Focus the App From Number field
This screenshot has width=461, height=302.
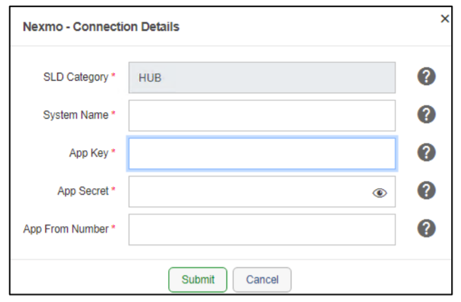(x=262, y=229)
